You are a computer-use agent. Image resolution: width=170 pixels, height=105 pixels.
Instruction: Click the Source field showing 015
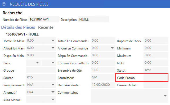tap(41, 77)
